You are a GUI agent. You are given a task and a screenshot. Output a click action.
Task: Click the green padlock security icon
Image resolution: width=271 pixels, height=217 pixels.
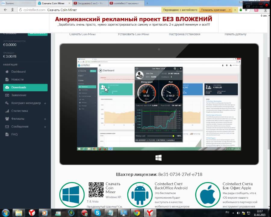tap(241, 10)
